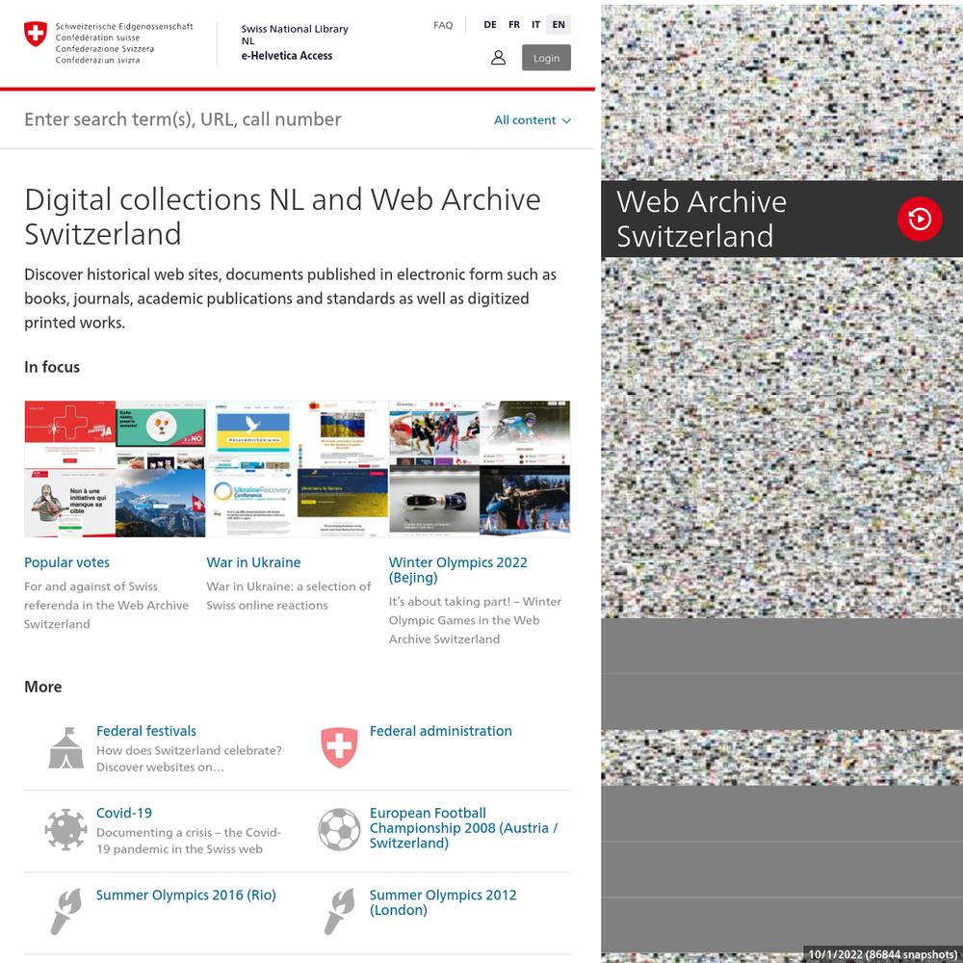
Task: Open Winter Olympics 2022 (Bejing) link
Action: coord(457,569)
